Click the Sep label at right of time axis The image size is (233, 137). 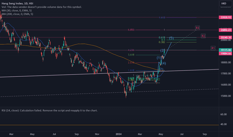[x=204, y=134]
